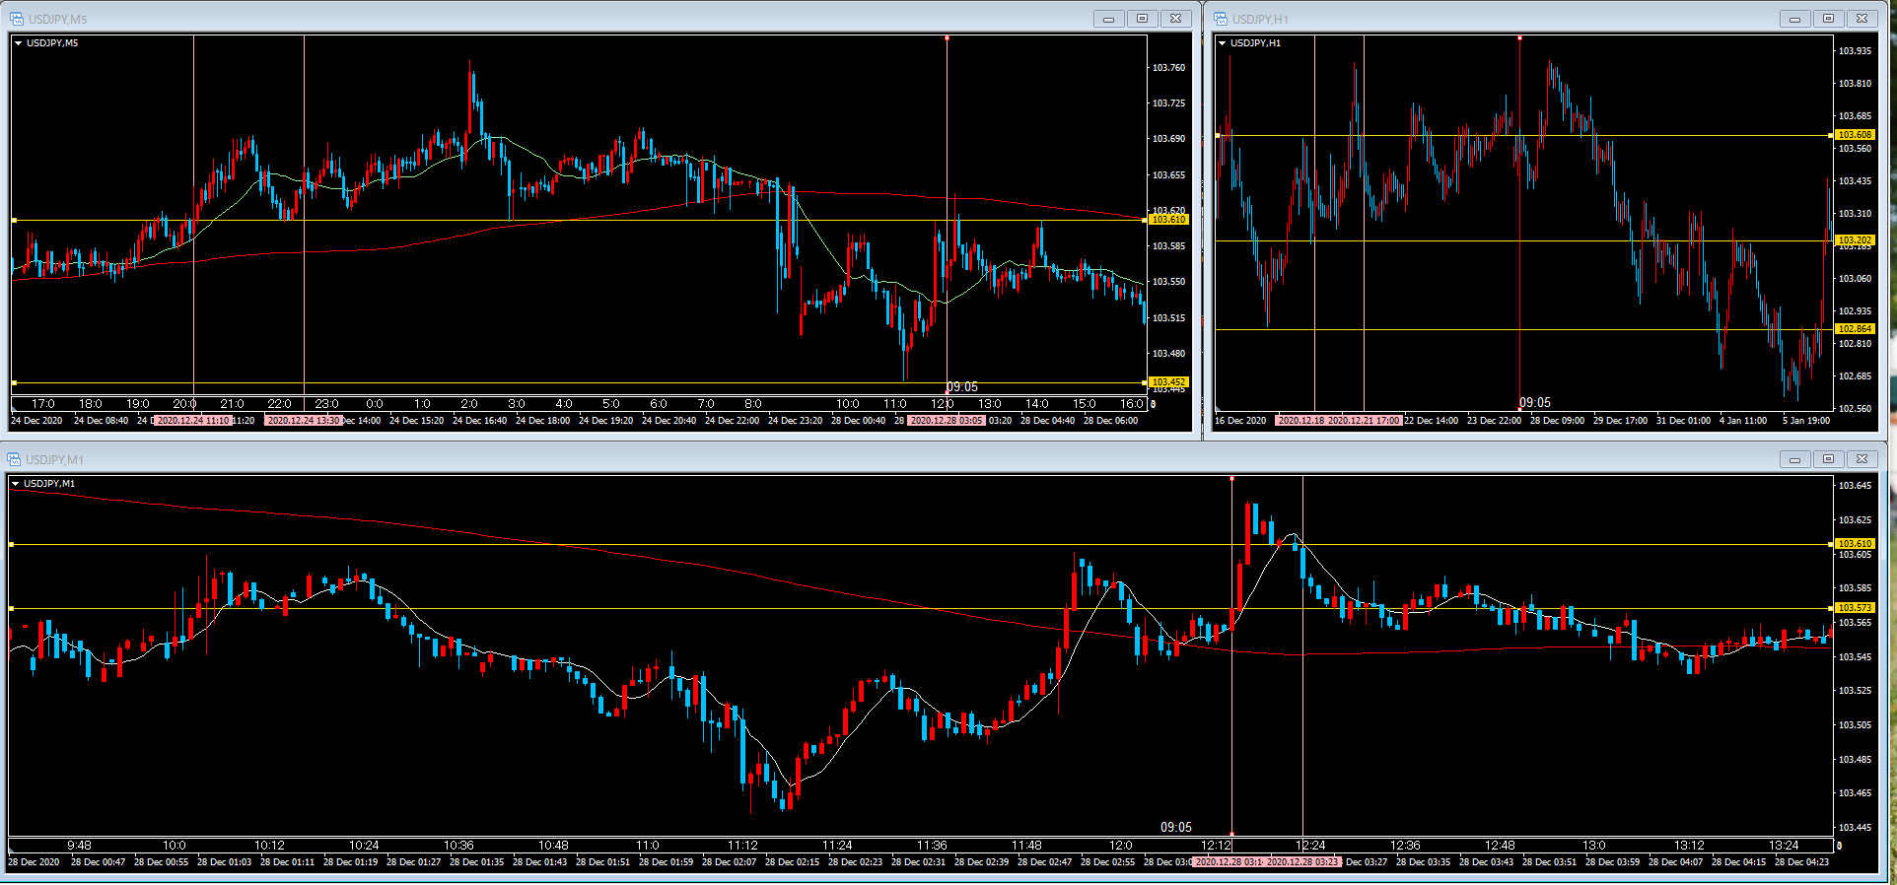Image resolution: width=1897 pixels, height=885 pixels.
Task: Click the 103.202 price label on H1 chart
Action: pyautogui.click(x=1854, y=240)
